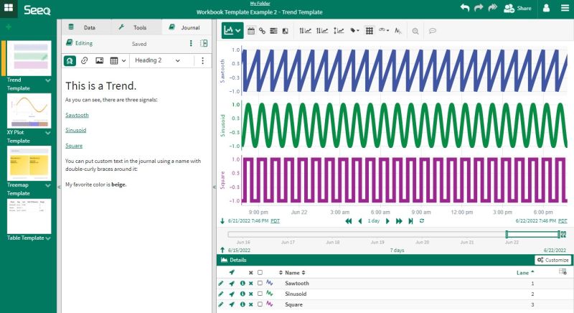Redo the last action

tap(479, 8)
